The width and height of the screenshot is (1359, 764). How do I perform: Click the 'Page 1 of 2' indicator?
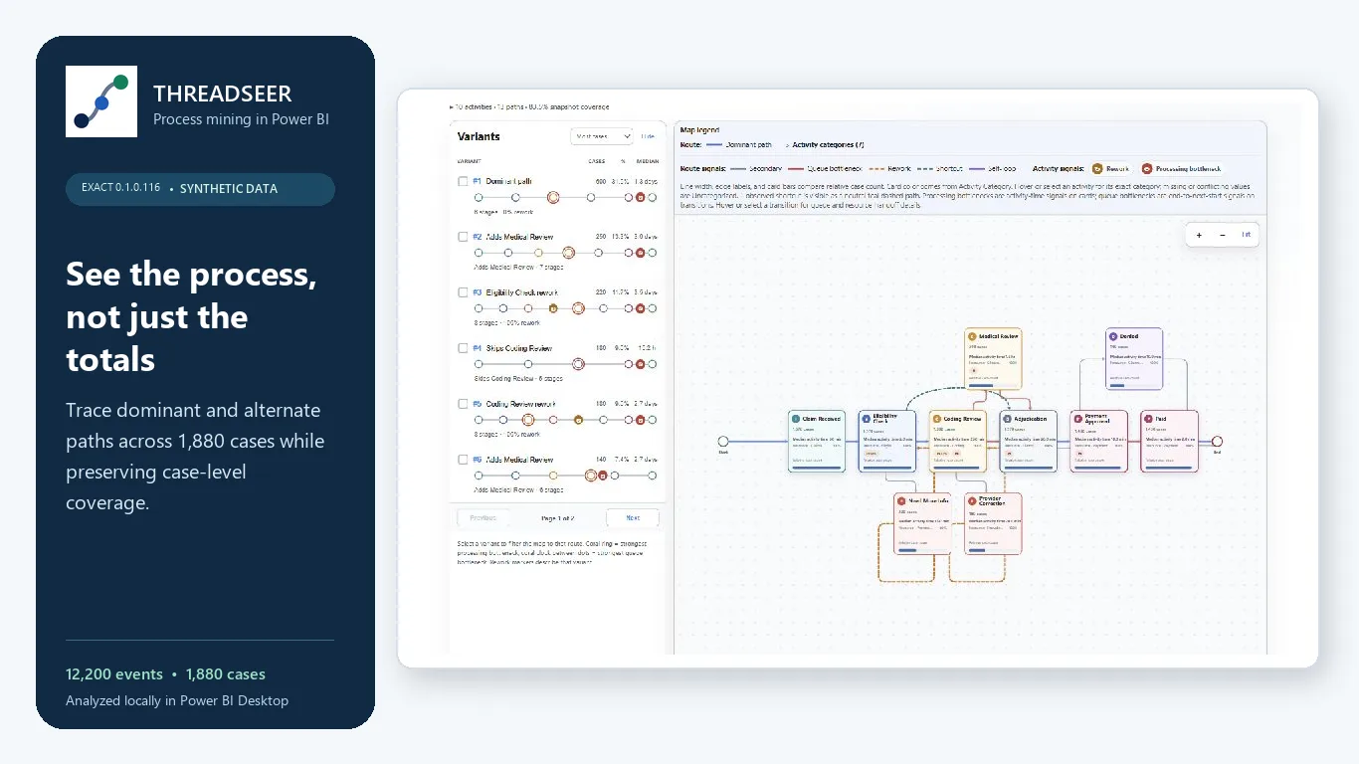pos(558,518)
